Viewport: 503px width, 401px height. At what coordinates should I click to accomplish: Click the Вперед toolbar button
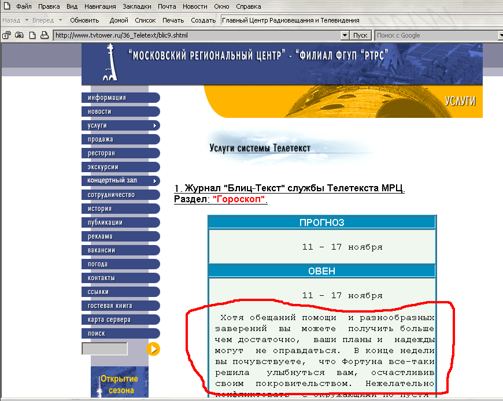pos(43,20)
